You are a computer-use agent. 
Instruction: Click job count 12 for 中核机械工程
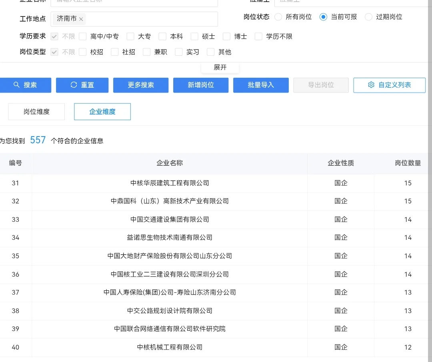tap(408, 347)
